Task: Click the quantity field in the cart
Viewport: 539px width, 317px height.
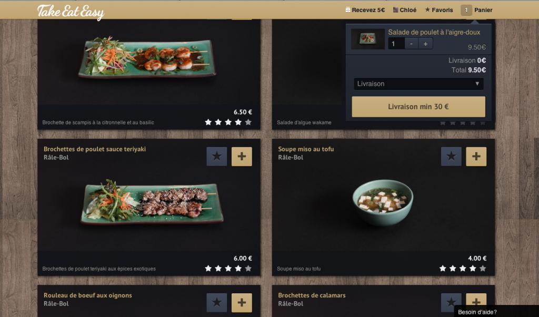Action: [x=396, y=44]
